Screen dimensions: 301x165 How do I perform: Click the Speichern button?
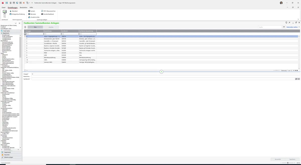[292, 159]
